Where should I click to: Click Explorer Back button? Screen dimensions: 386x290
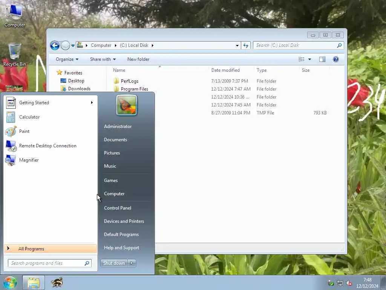coord(55,45)
